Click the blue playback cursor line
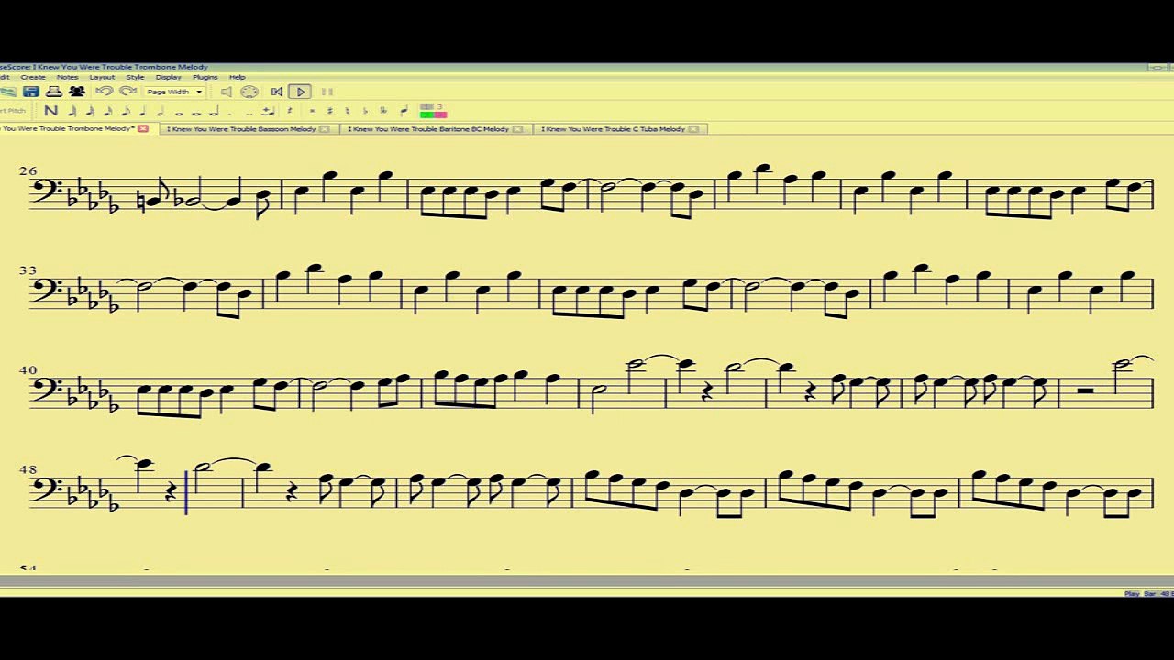The width and height of the screenshot is (1174, 660). (x=187, y=492)
